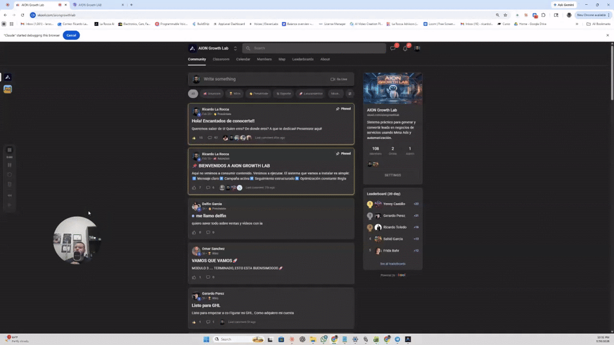Image resolution: width=614 pixels, height=345 pixels.
Task: Pause the screen recording
Action: [x=10, y=165]
